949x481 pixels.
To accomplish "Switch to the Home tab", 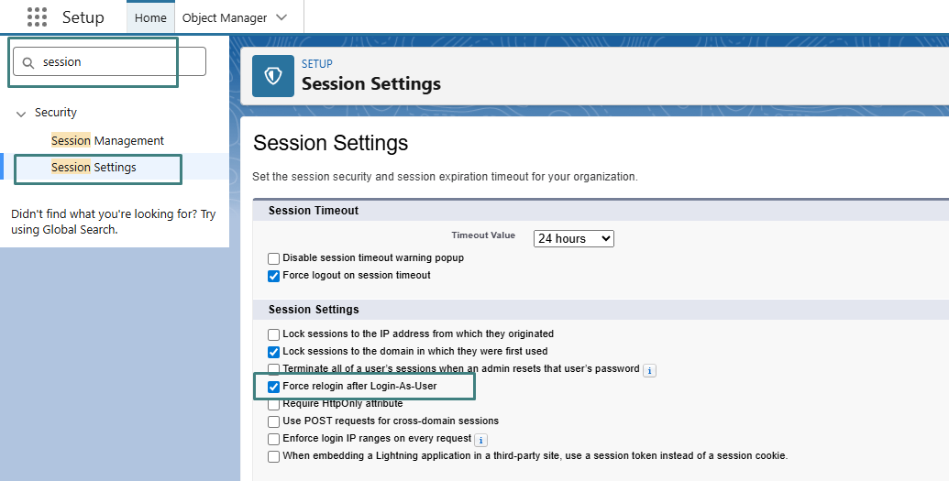I will click(x=150, y=17).
